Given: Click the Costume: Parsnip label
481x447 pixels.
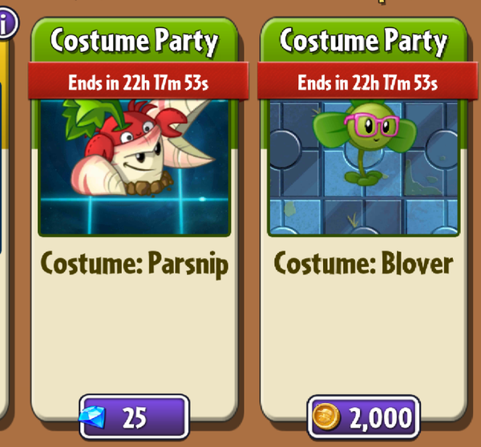Looking at the screenshot, I should coord(135,264).
